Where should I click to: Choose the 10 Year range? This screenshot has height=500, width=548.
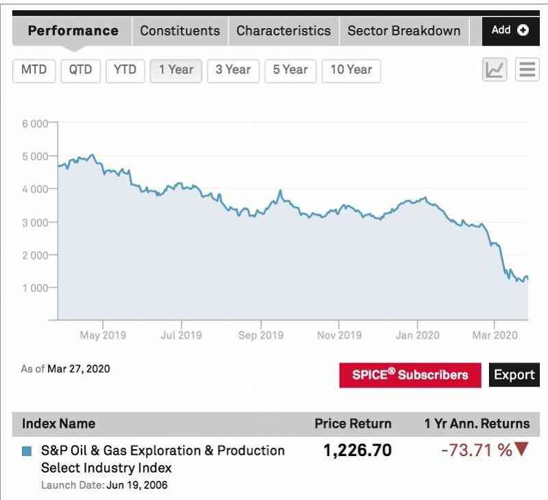click(351, 70)
